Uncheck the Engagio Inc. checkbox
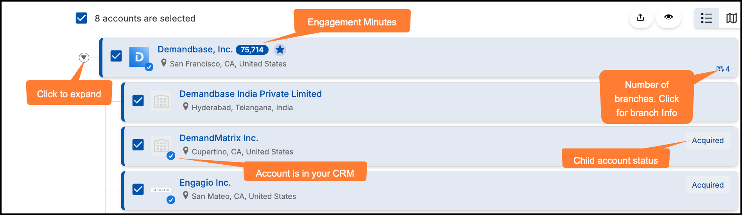The height and width of the screenshot is (215, 742). coord(138,189)
